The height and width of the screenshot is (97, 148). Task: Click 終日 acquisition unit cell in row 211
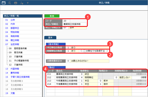[91, 74]
